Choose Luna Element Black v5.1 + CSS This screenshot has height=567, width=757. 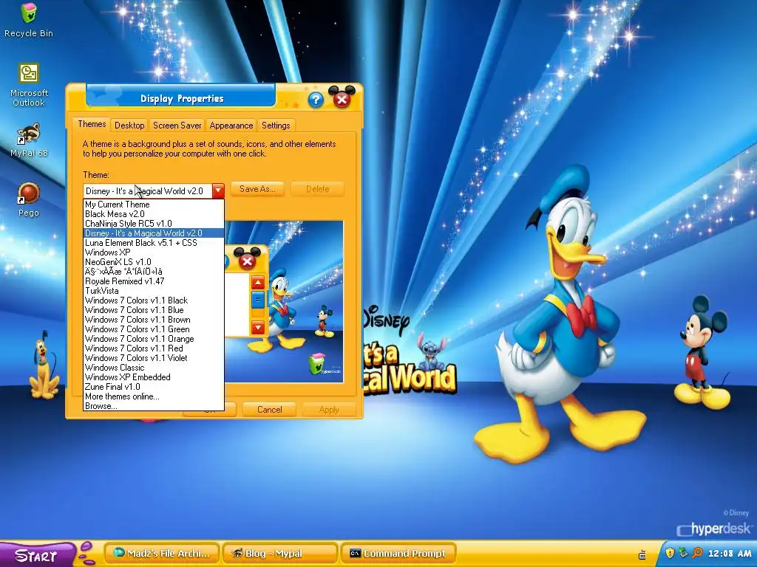154,243
